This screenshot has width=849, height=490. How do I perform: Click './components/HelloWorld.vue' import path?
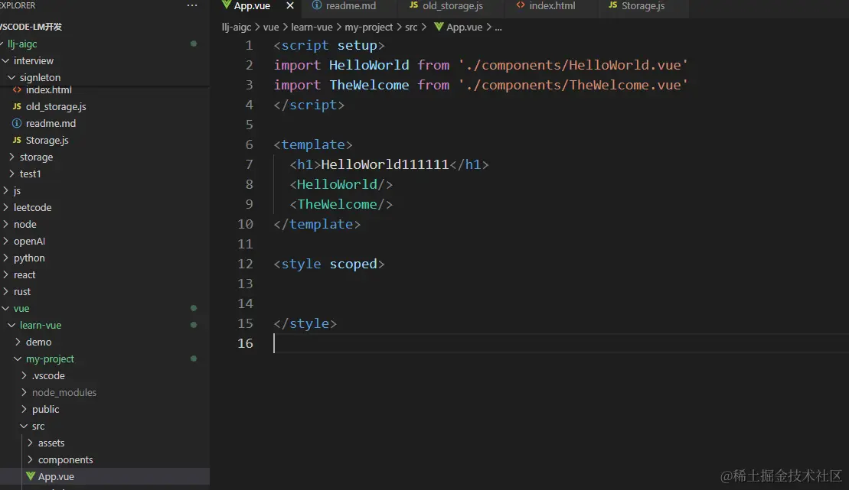pos(573,65)
